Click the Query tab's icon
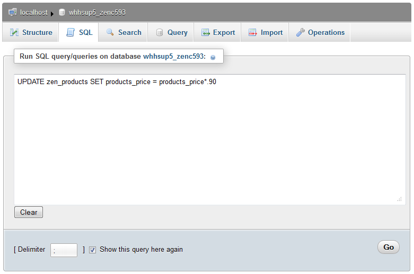This screenshot has width=414, height=274. tap(160, 33)
